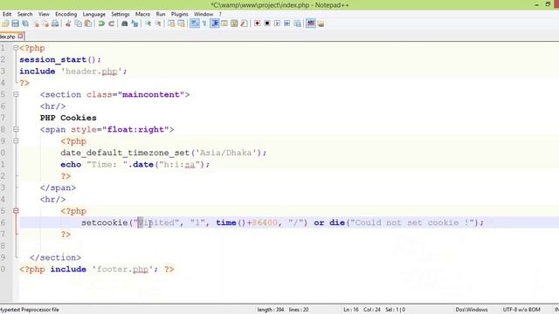The height and width of the screenshot is (314, 559).
Task: Collapse the span tag fold marker
Action: (16, 129)
